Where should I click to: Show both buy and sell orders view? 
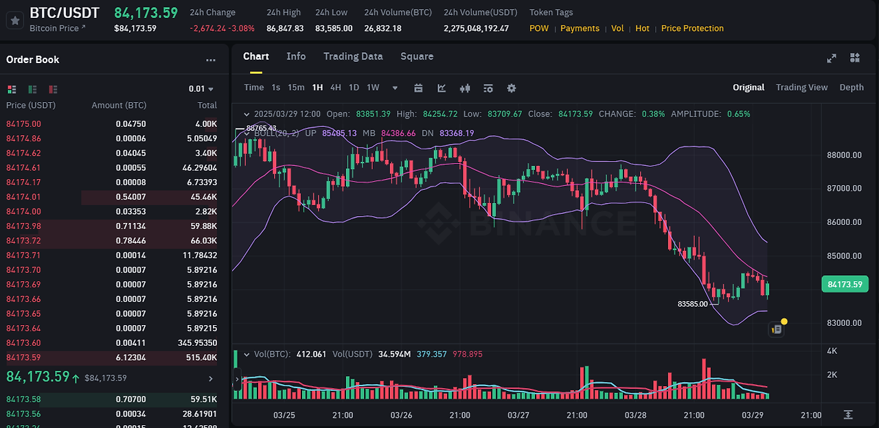[12, 89]
